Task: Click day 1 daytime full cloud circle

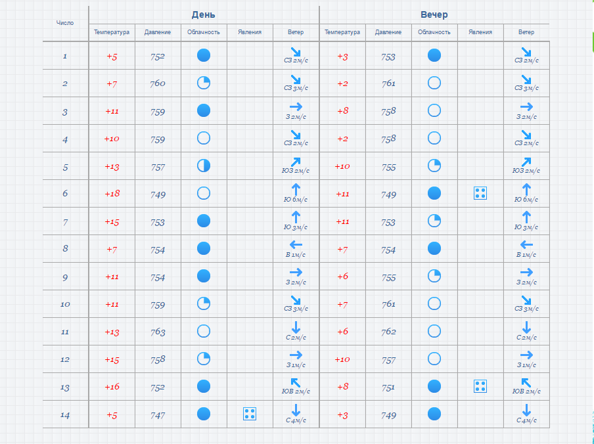Action: click(204, 55)
